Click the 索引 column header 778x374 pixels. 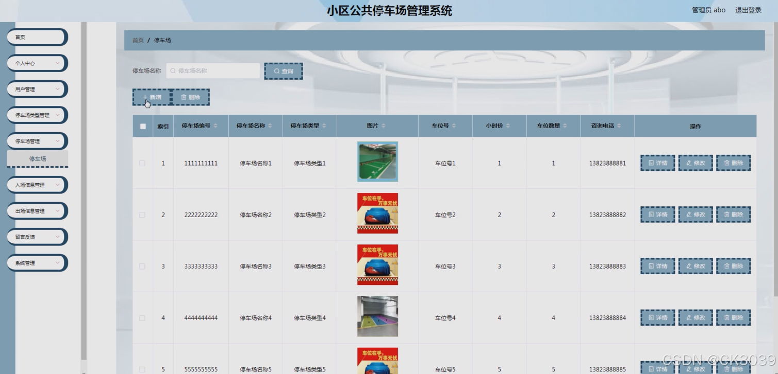163,126
